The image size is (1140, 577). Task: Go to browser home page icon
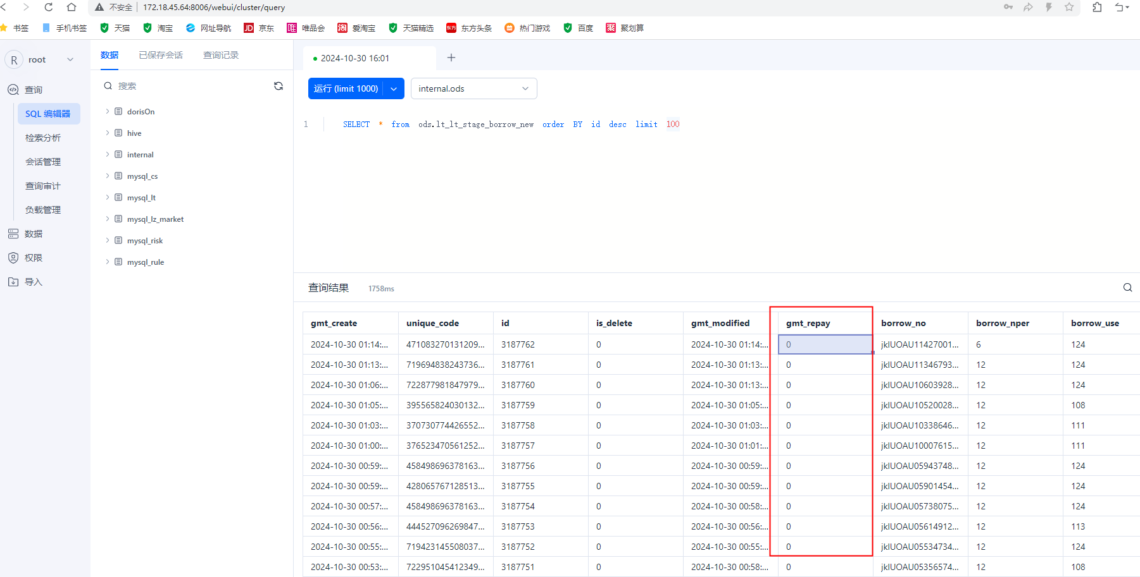[72, 7]
